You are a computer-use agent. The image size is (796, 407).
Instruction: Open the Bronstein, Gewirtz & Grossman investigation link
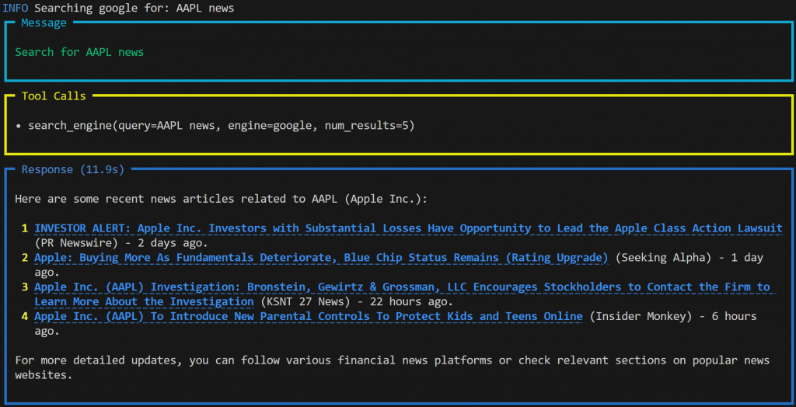(x=401, y=287)
